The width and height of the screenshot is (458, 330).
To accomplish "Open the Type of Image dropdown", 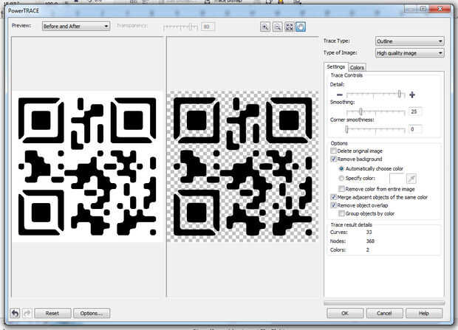I will click(x=409, y=53).
